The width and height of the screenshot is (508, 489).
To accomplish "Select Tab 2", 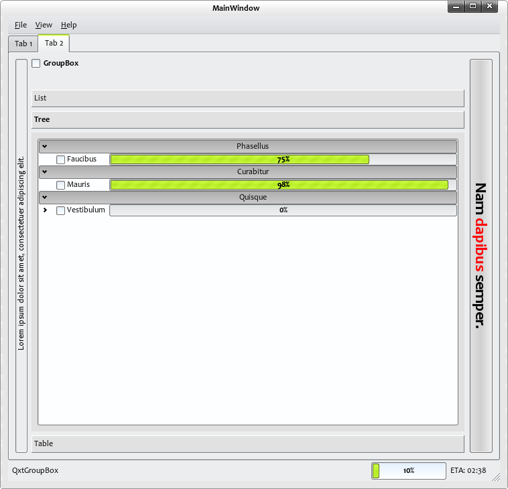I will (54, 43).
